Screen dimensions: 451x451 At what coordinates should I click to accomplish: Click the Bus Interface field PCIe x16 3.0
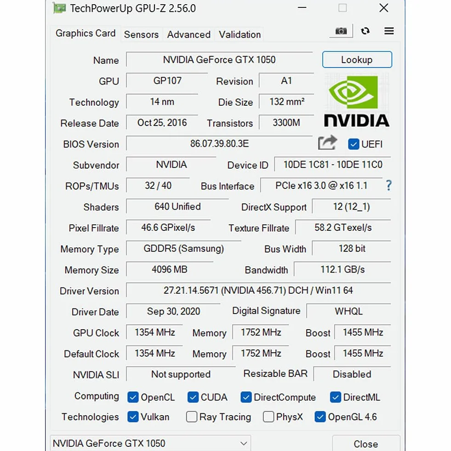(x=321, y=186)
